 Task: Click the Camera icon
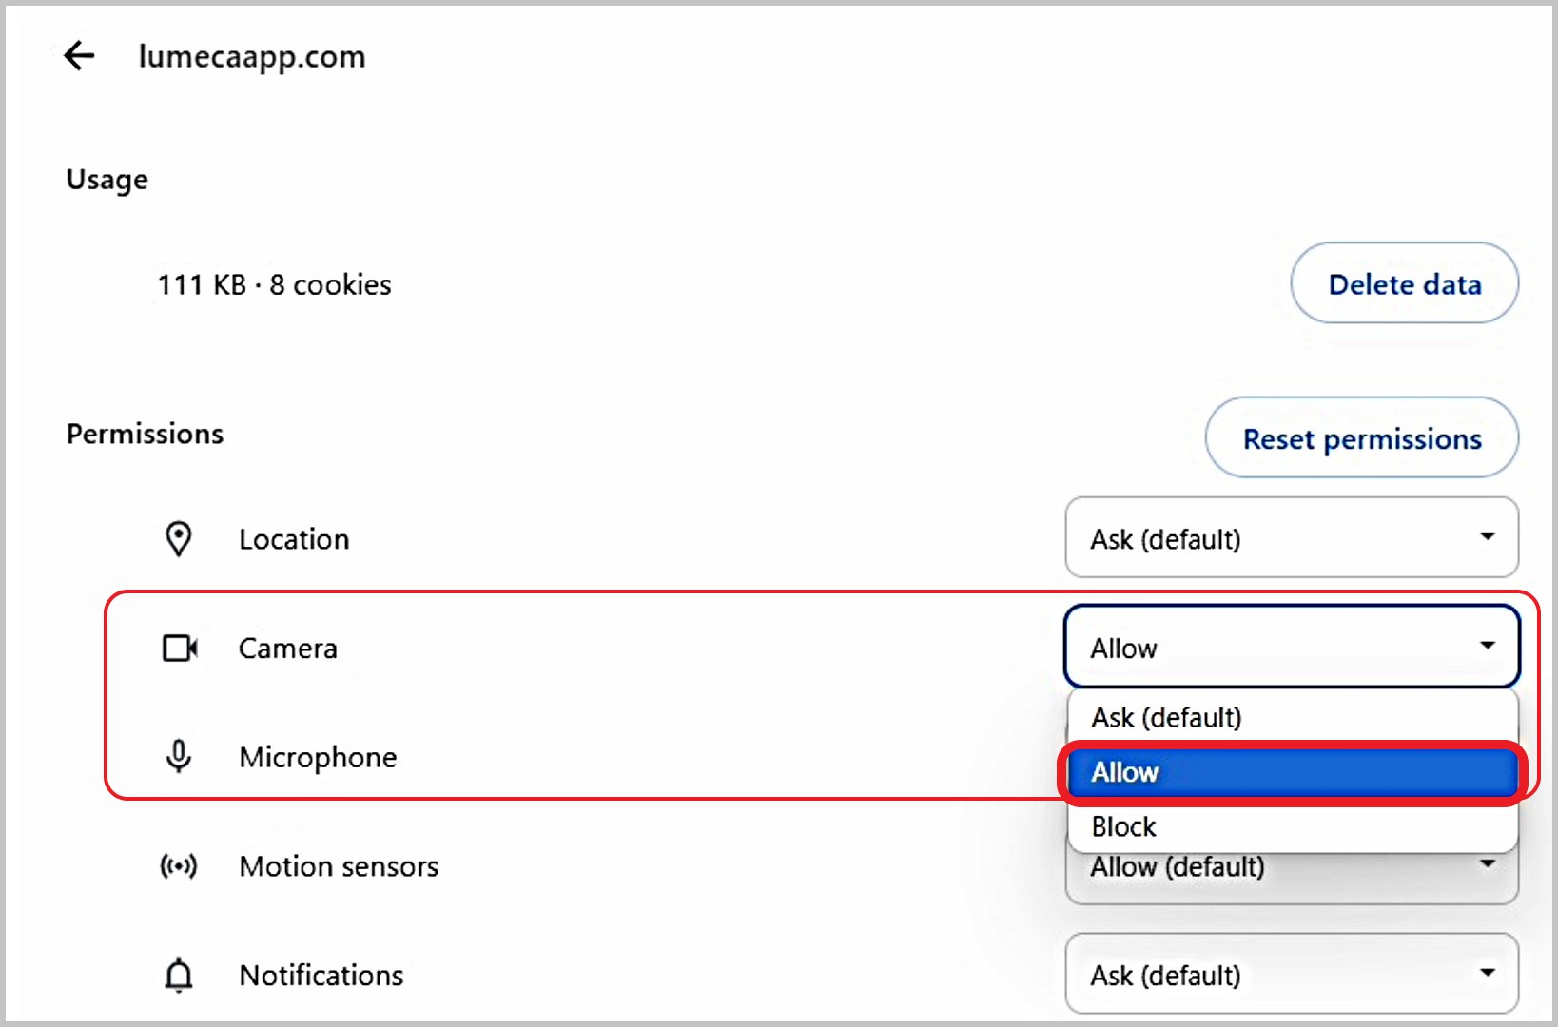[179, 649]
